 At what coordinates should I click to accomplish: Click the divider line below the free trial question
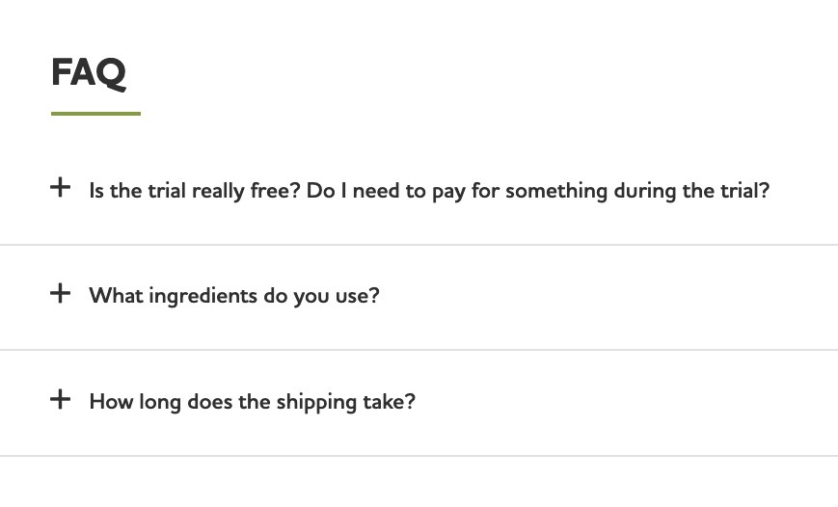419,245
